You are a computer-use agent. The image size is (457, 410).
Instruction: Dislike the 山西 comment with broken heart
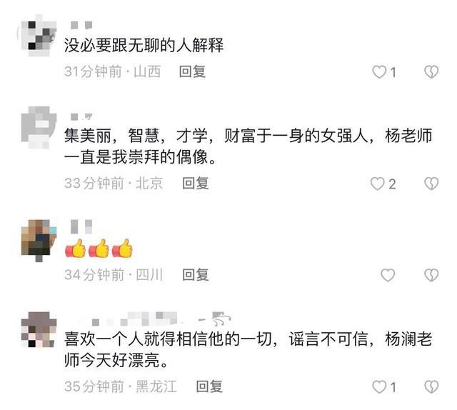point(431,72)
